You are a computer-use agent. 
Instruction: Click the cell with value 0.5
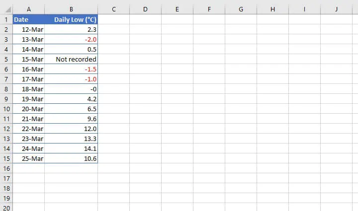[x=71, y=49]
